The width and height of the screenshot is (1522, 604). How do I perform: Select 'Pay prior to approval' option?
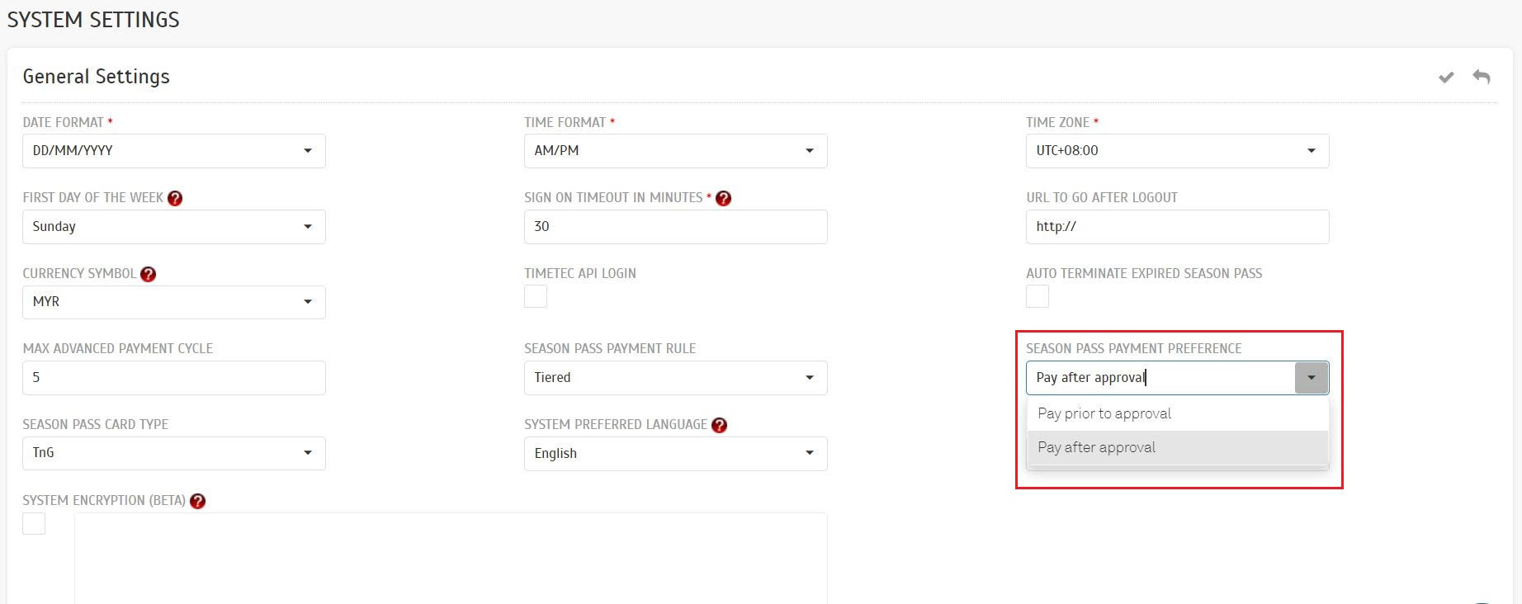1104,413
